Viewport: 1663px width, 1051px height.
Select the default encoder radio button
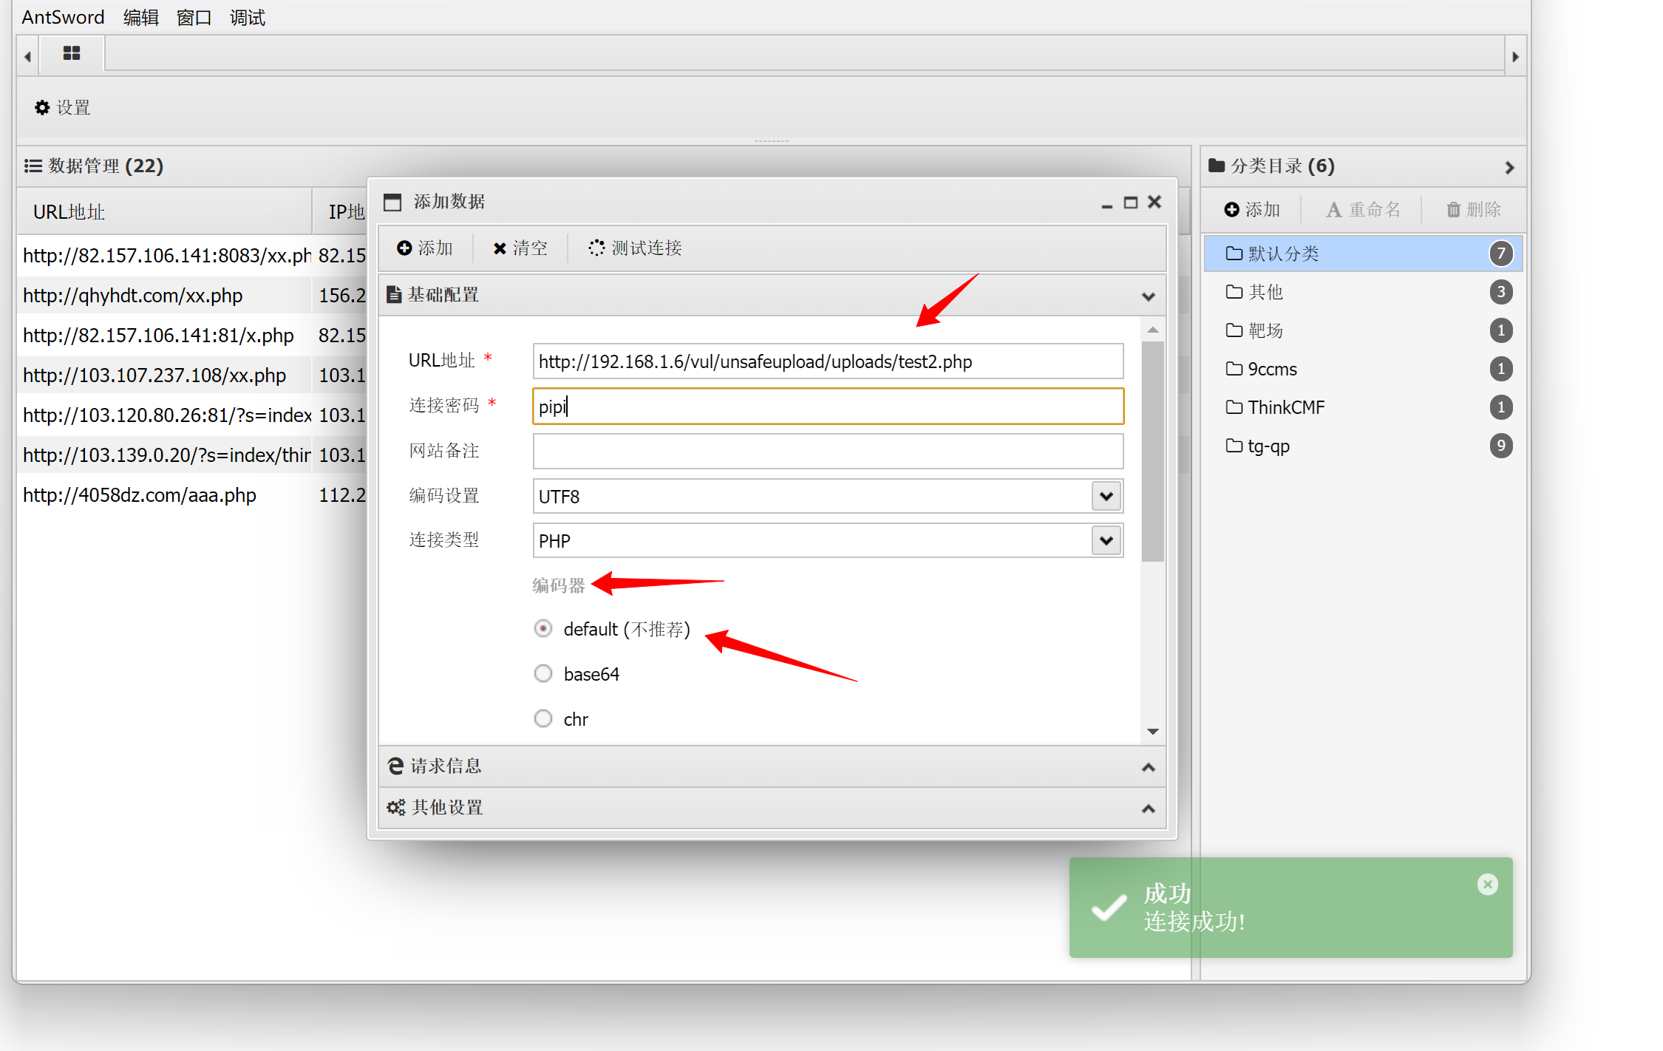pyautogui.click(x=543, y=629)
